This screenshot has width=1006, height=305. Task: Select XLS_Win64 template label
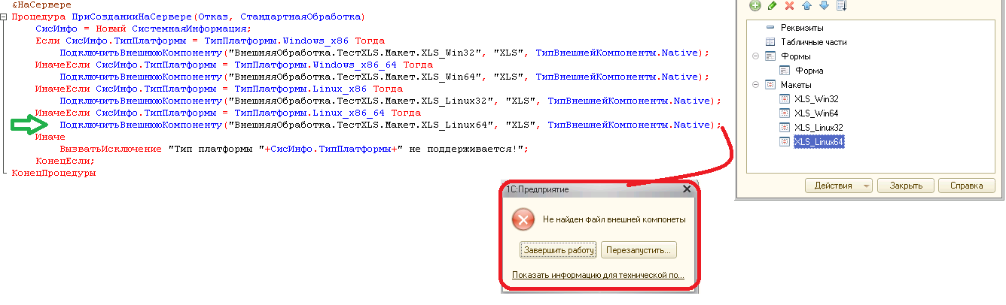816,113
